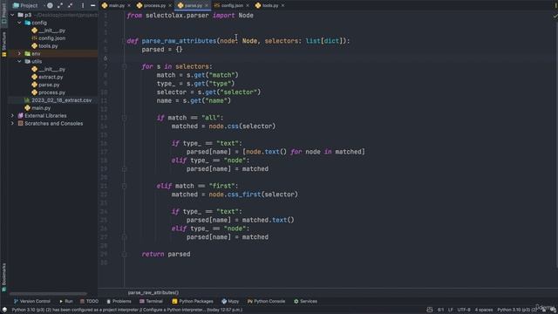This screenshot has width=558, height=314.
Task: Open the Terminal tool window
Action: 151,301
